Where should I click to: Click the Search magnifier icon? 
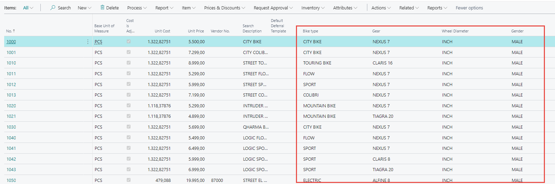point(53,8)
